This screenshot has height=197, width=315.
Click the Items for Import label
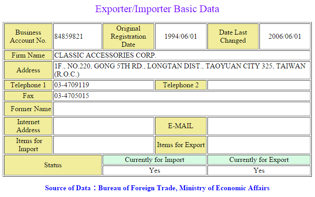click(28, 145)
